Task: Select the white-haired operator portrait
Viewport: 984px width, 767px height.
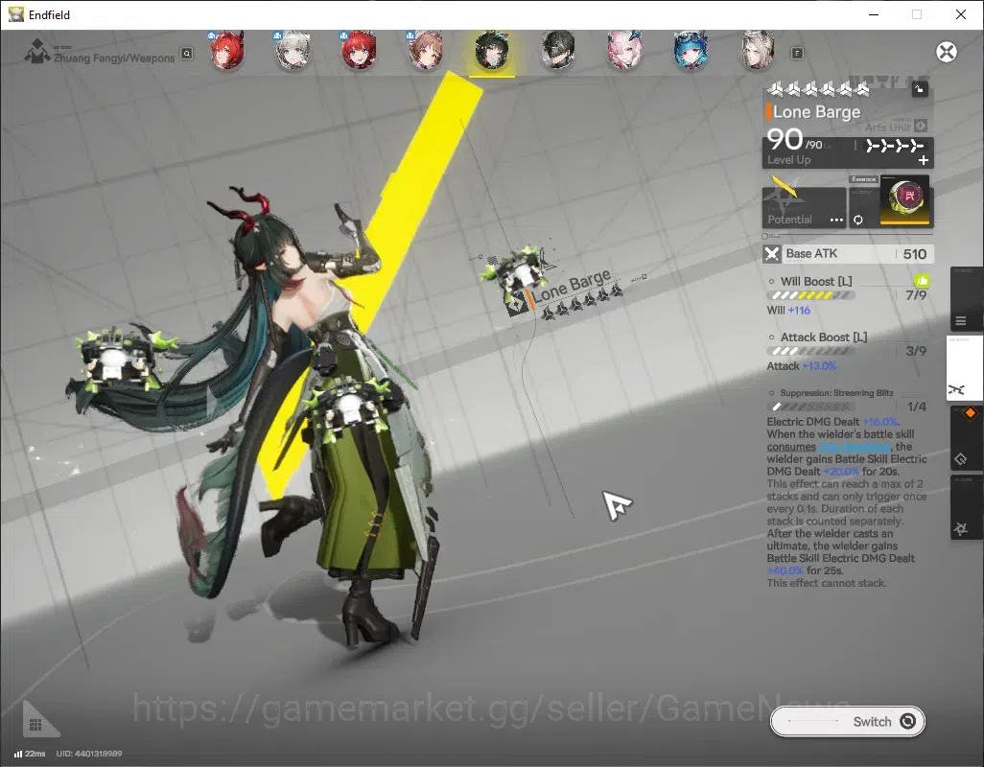Action: [x=293, y=50]
